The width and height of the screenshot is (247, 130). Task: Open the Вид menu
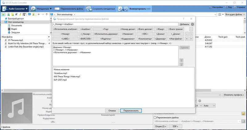(228, 7)
